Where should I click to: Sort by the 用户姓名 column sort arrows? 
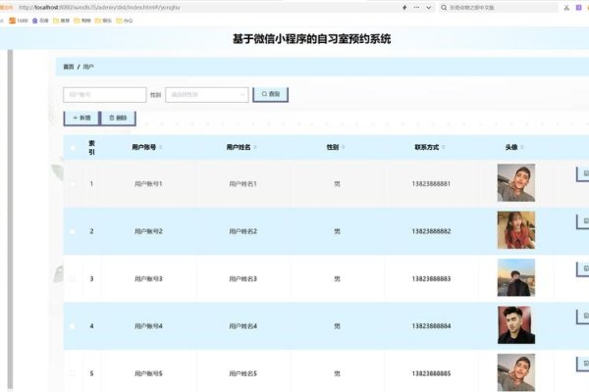pyautogui.click(x=255, y=147)
